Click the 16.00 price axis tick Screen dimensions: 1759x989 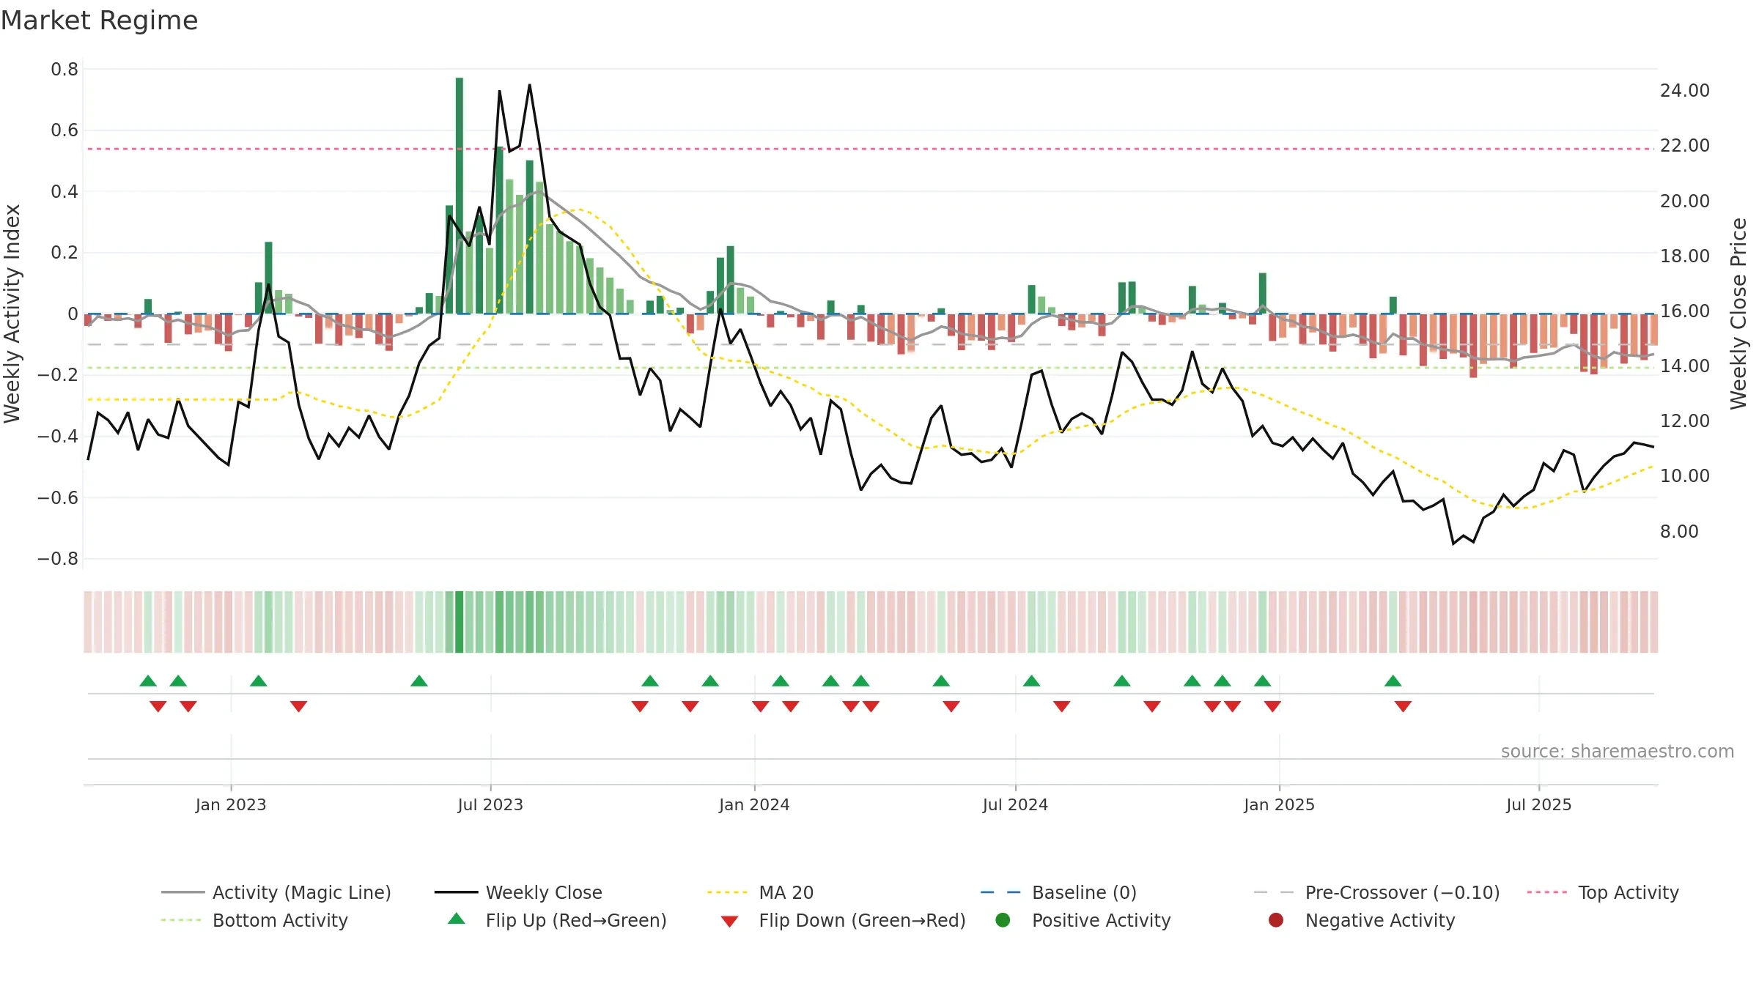1684,311
